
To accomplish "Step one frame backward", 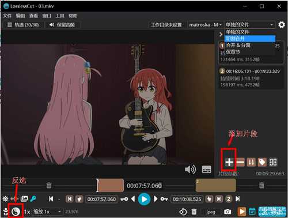I will [x=133, y=199].
